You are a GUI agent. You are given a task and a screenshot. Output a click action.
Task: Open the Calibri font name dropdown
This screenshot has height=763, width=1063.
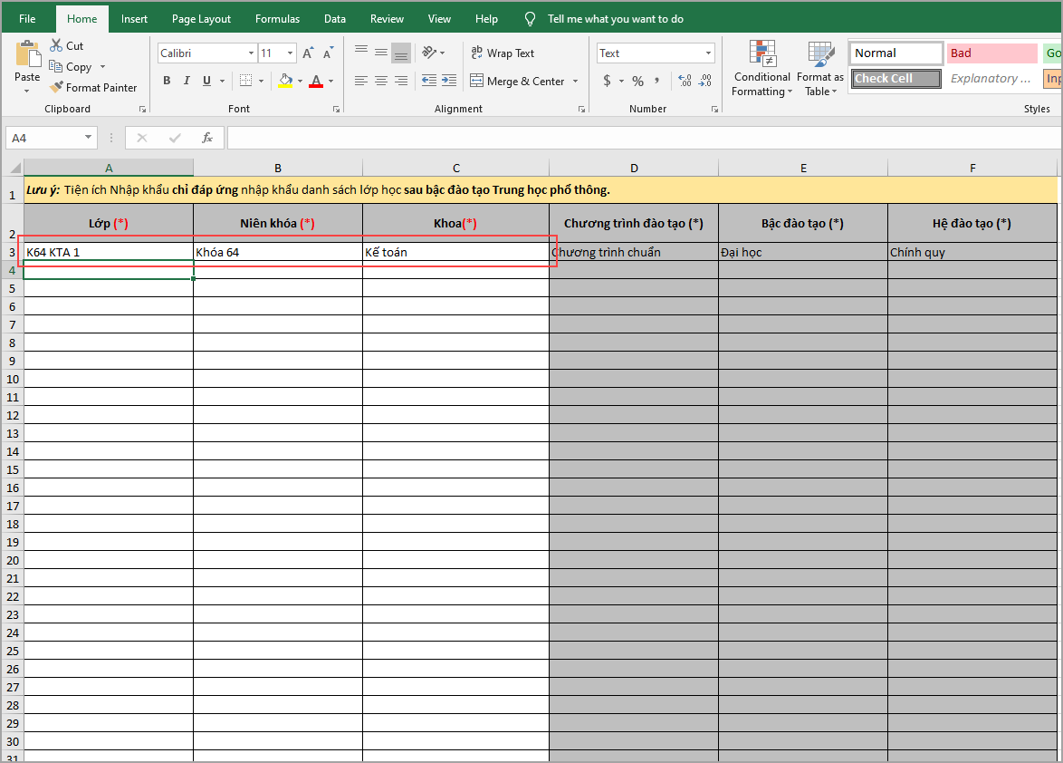point(251,53)
